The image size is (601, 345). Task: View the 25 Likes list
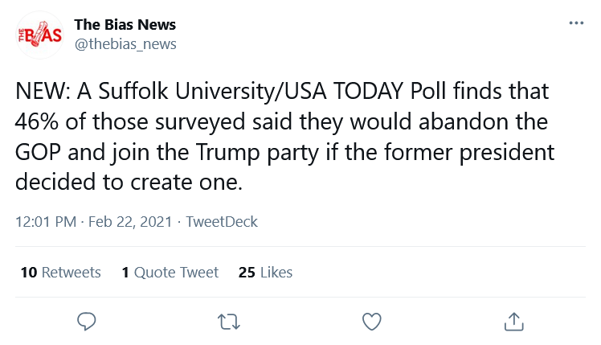(x=265, y=273)
